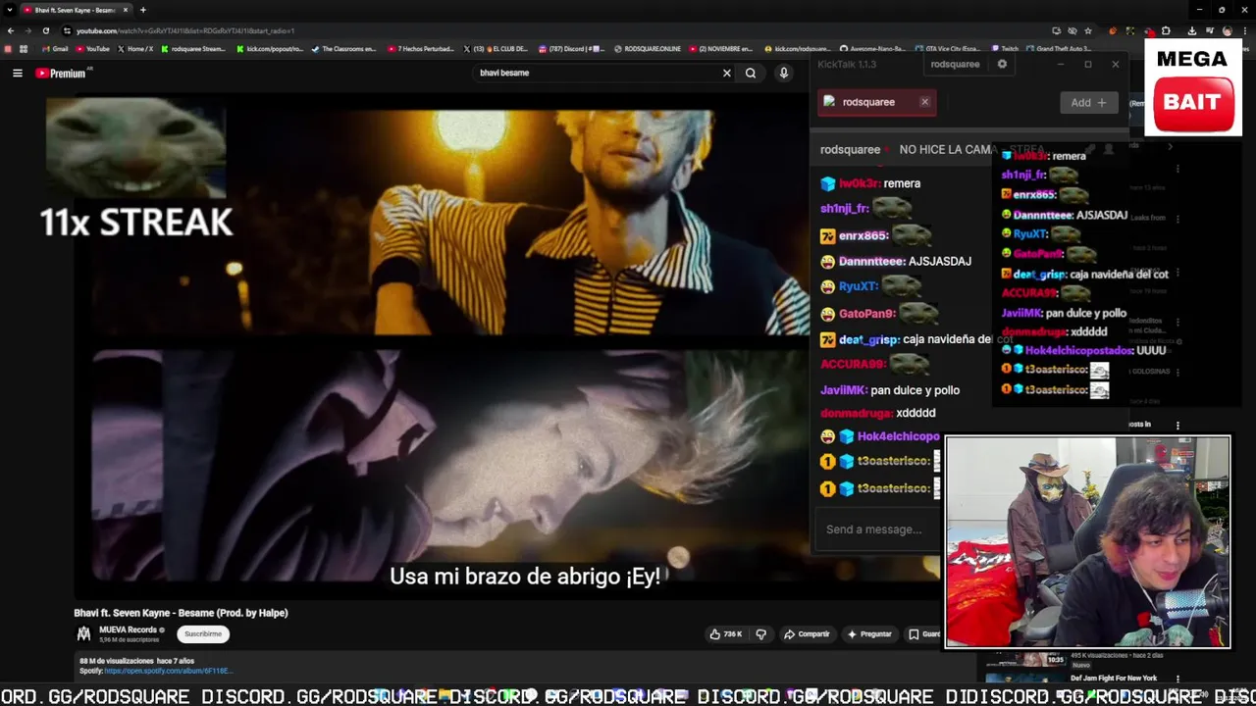Open the browser apps grid shortcut
The image size is (1256, 706).
[24, 48]
